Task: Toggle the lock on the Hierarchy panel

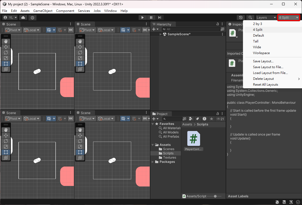Action: click(218, 24)
